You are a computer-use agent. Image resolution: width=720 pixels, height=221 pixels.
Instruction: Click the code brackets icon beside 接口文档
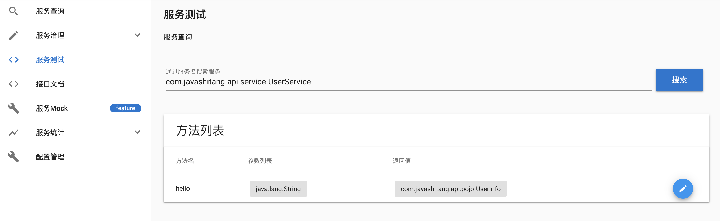[13, 84]
